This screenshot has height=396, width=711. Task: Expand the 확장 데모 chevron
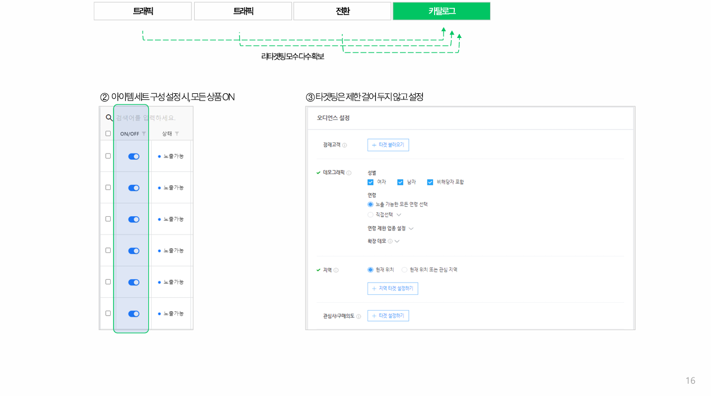[x=397, y=241]
